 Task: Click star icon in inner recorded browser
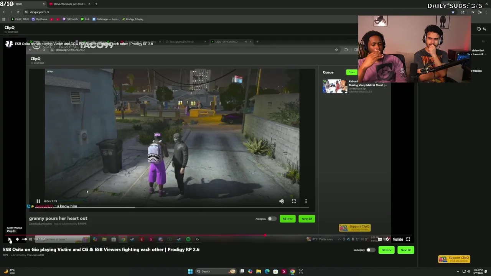tap(336, 49)
